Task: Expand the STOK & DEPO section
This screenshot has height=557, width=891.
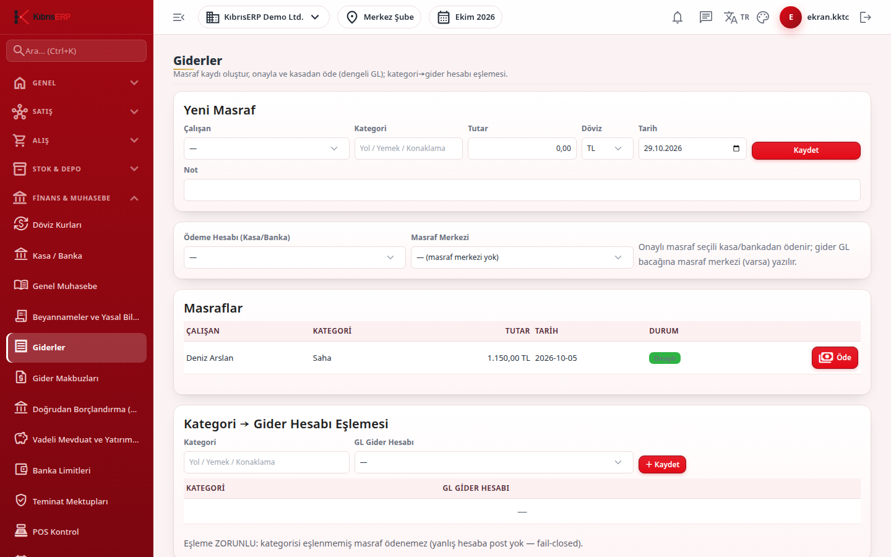Action: point(77,169)
